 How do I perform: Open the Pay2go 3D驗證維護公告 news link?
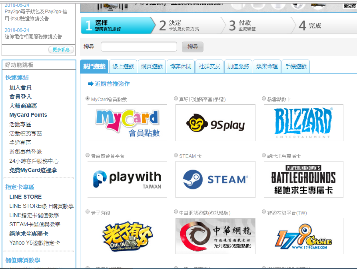coord(36,15)
